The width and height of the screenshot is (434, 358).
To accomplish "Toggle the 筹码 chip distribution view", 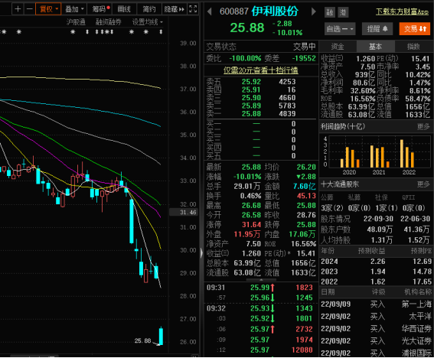I will tap(101, 9).
